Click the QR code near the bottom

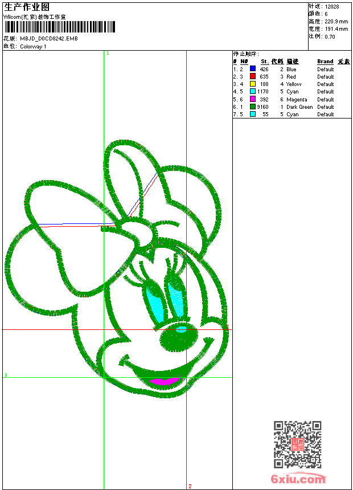298,444
